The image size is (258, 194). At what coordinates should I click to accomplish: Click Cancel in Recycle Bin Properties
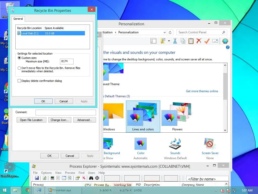[63, 101]
